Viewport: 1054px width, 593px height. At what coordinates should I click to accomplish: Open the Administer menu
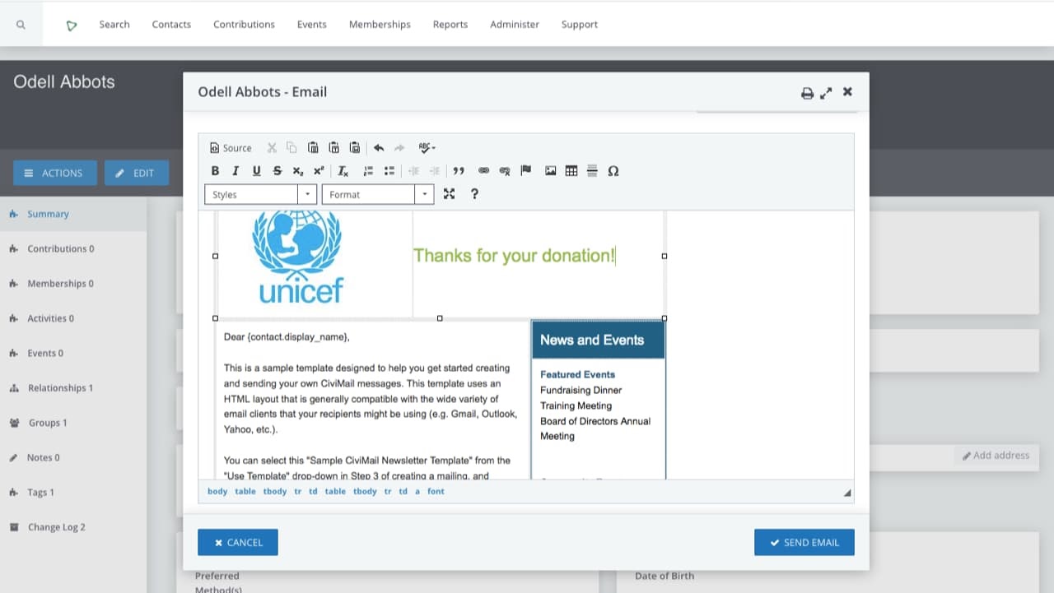click(x=515, y=25)
